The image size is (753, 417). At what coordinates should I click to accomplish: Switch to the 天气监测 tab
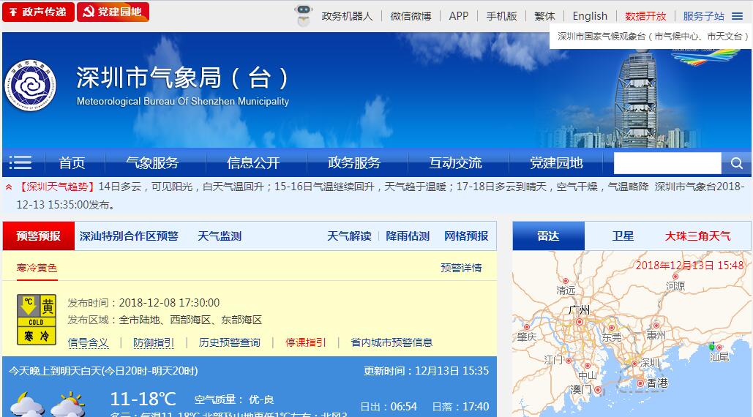(x=220, y=236)
